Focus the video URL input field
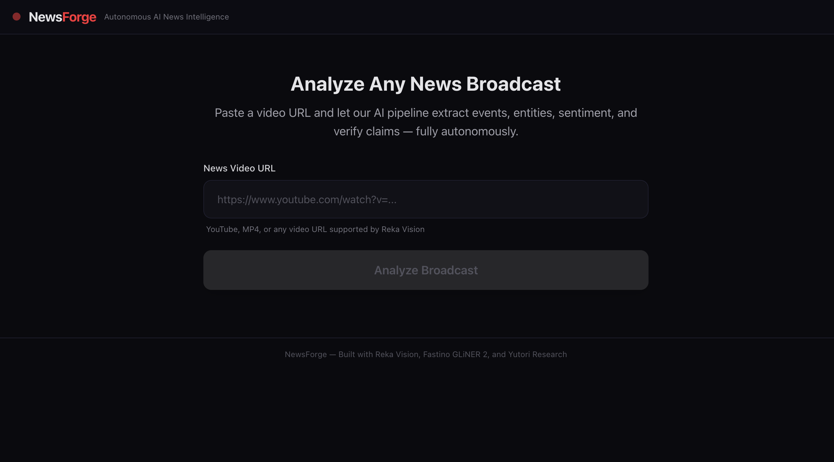This screenshot has width=834, height=462. (426, 199)
